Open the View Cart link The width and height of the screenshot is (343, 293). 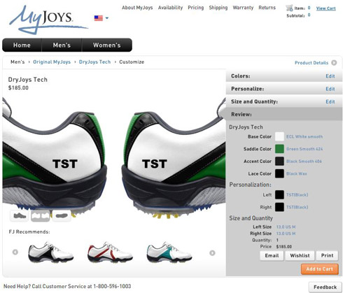click(325, 8)
